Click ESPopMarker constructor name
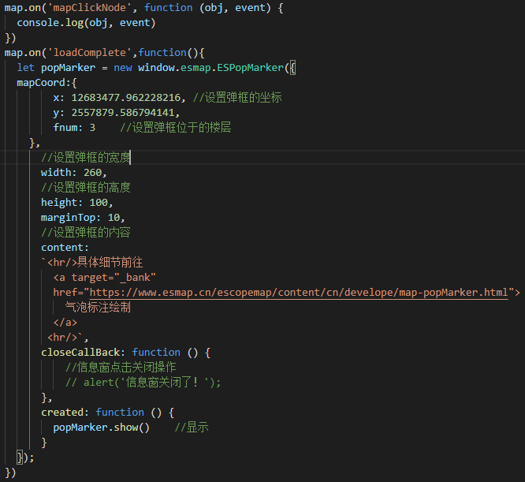 point(250,68)
